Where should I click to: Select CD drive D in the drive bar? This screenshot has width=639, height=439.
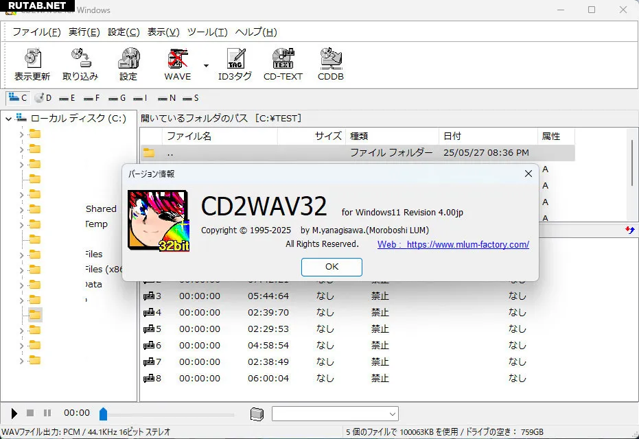pyautogui.click(x=43, y=97)
